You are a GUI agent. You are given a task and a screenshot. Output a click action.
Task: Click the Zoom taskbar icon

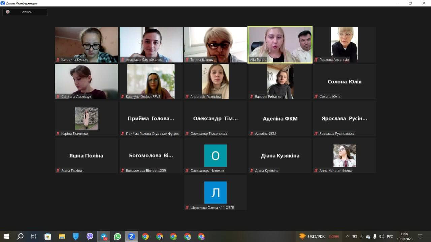[x=131, y=236]
